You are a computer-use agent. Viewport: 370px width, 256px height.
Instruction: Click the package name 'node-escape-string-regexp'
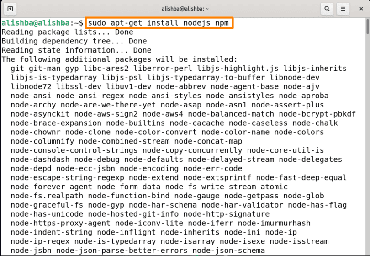click(67, 177)
